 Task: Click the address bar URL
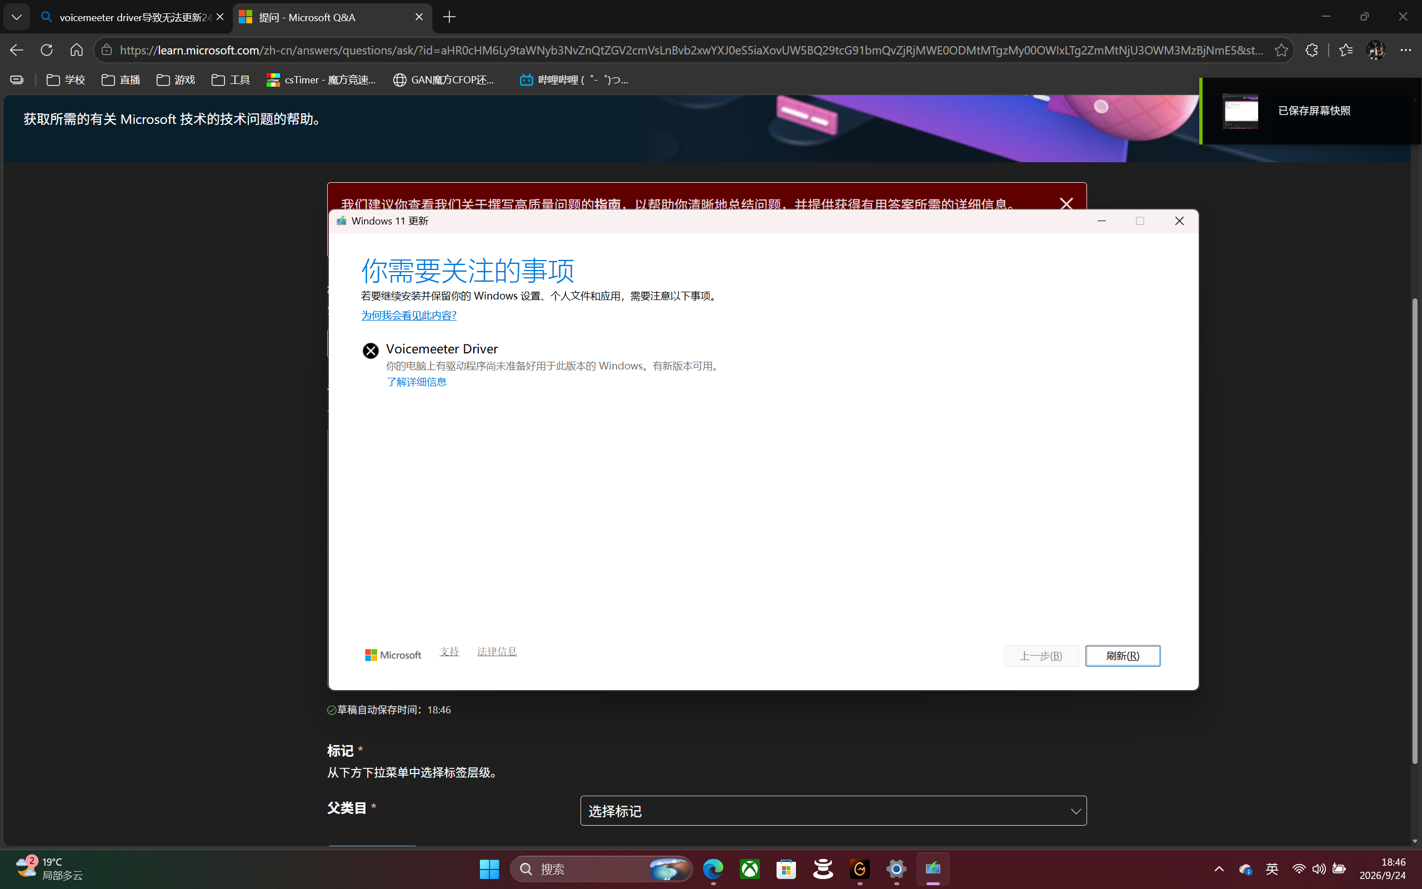coord(692,50)
